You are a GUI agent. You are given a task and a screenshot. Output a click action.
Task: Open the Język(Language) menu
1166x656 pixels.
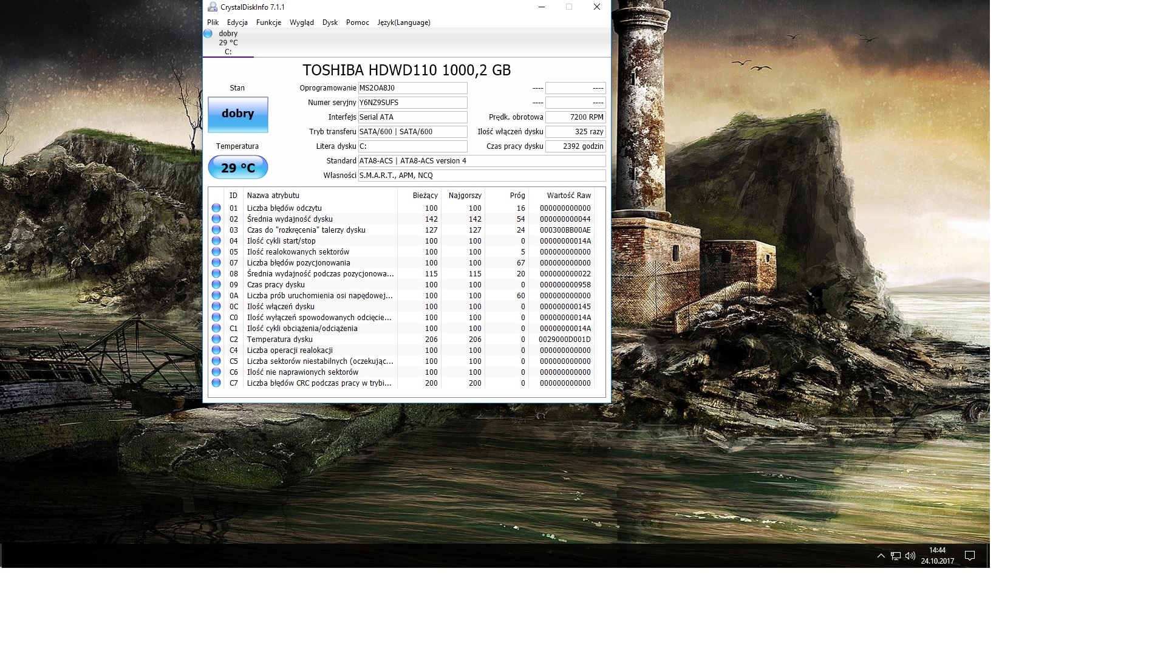404,22
